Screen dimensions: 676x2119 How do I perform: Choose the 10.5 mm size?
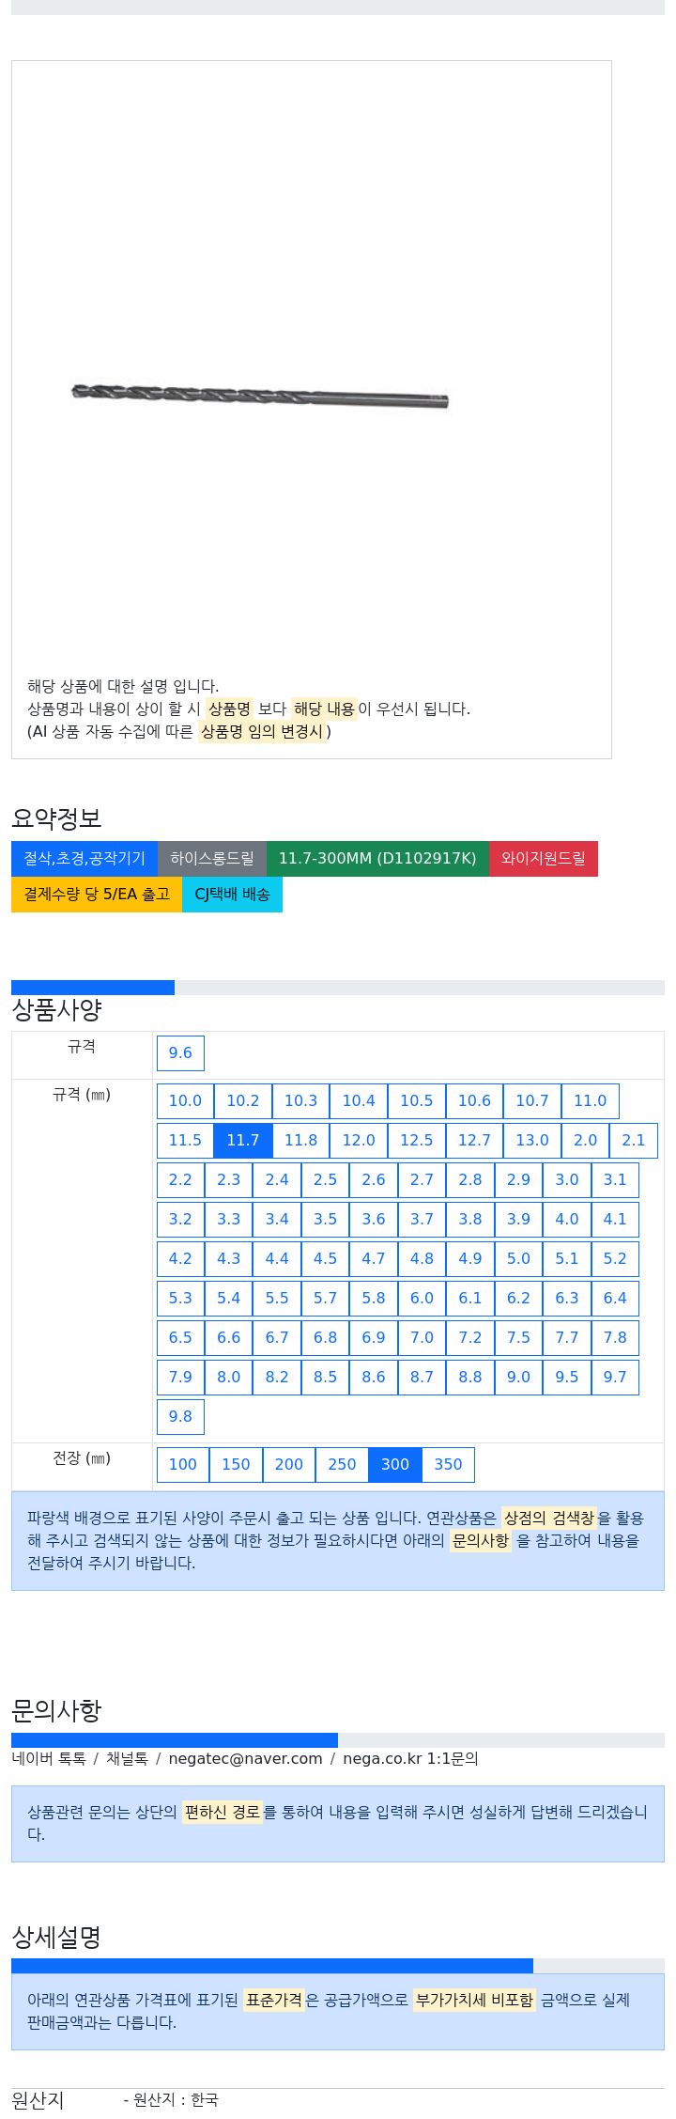(x=417, y=1100)
